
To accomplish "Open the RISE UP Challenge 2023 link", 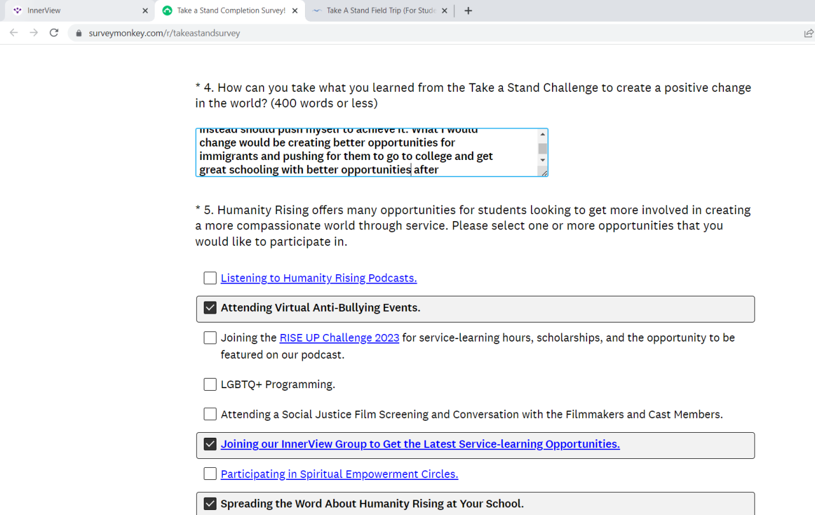I will click(339, 338).
